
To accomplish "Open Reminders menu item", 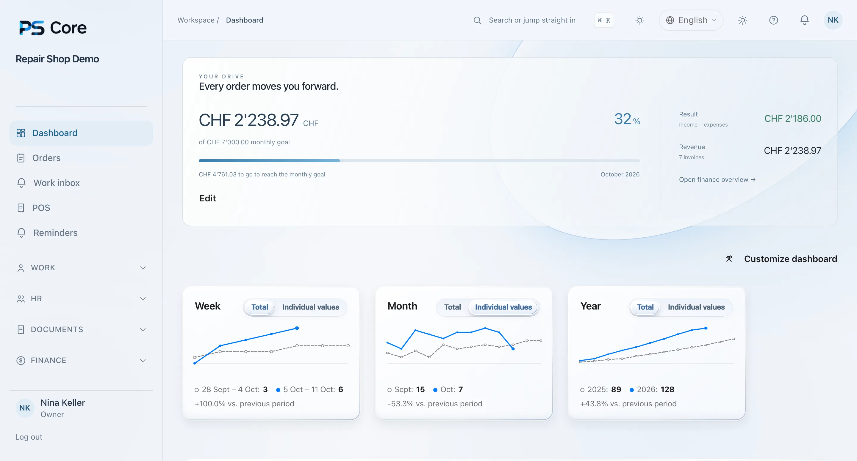I will point(81,233).
